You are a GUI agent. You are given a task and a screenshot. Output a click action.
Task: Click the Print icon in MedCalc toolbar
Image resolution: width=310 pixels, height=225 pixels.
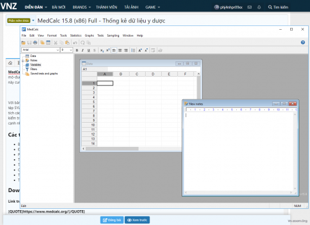[35, 43]
